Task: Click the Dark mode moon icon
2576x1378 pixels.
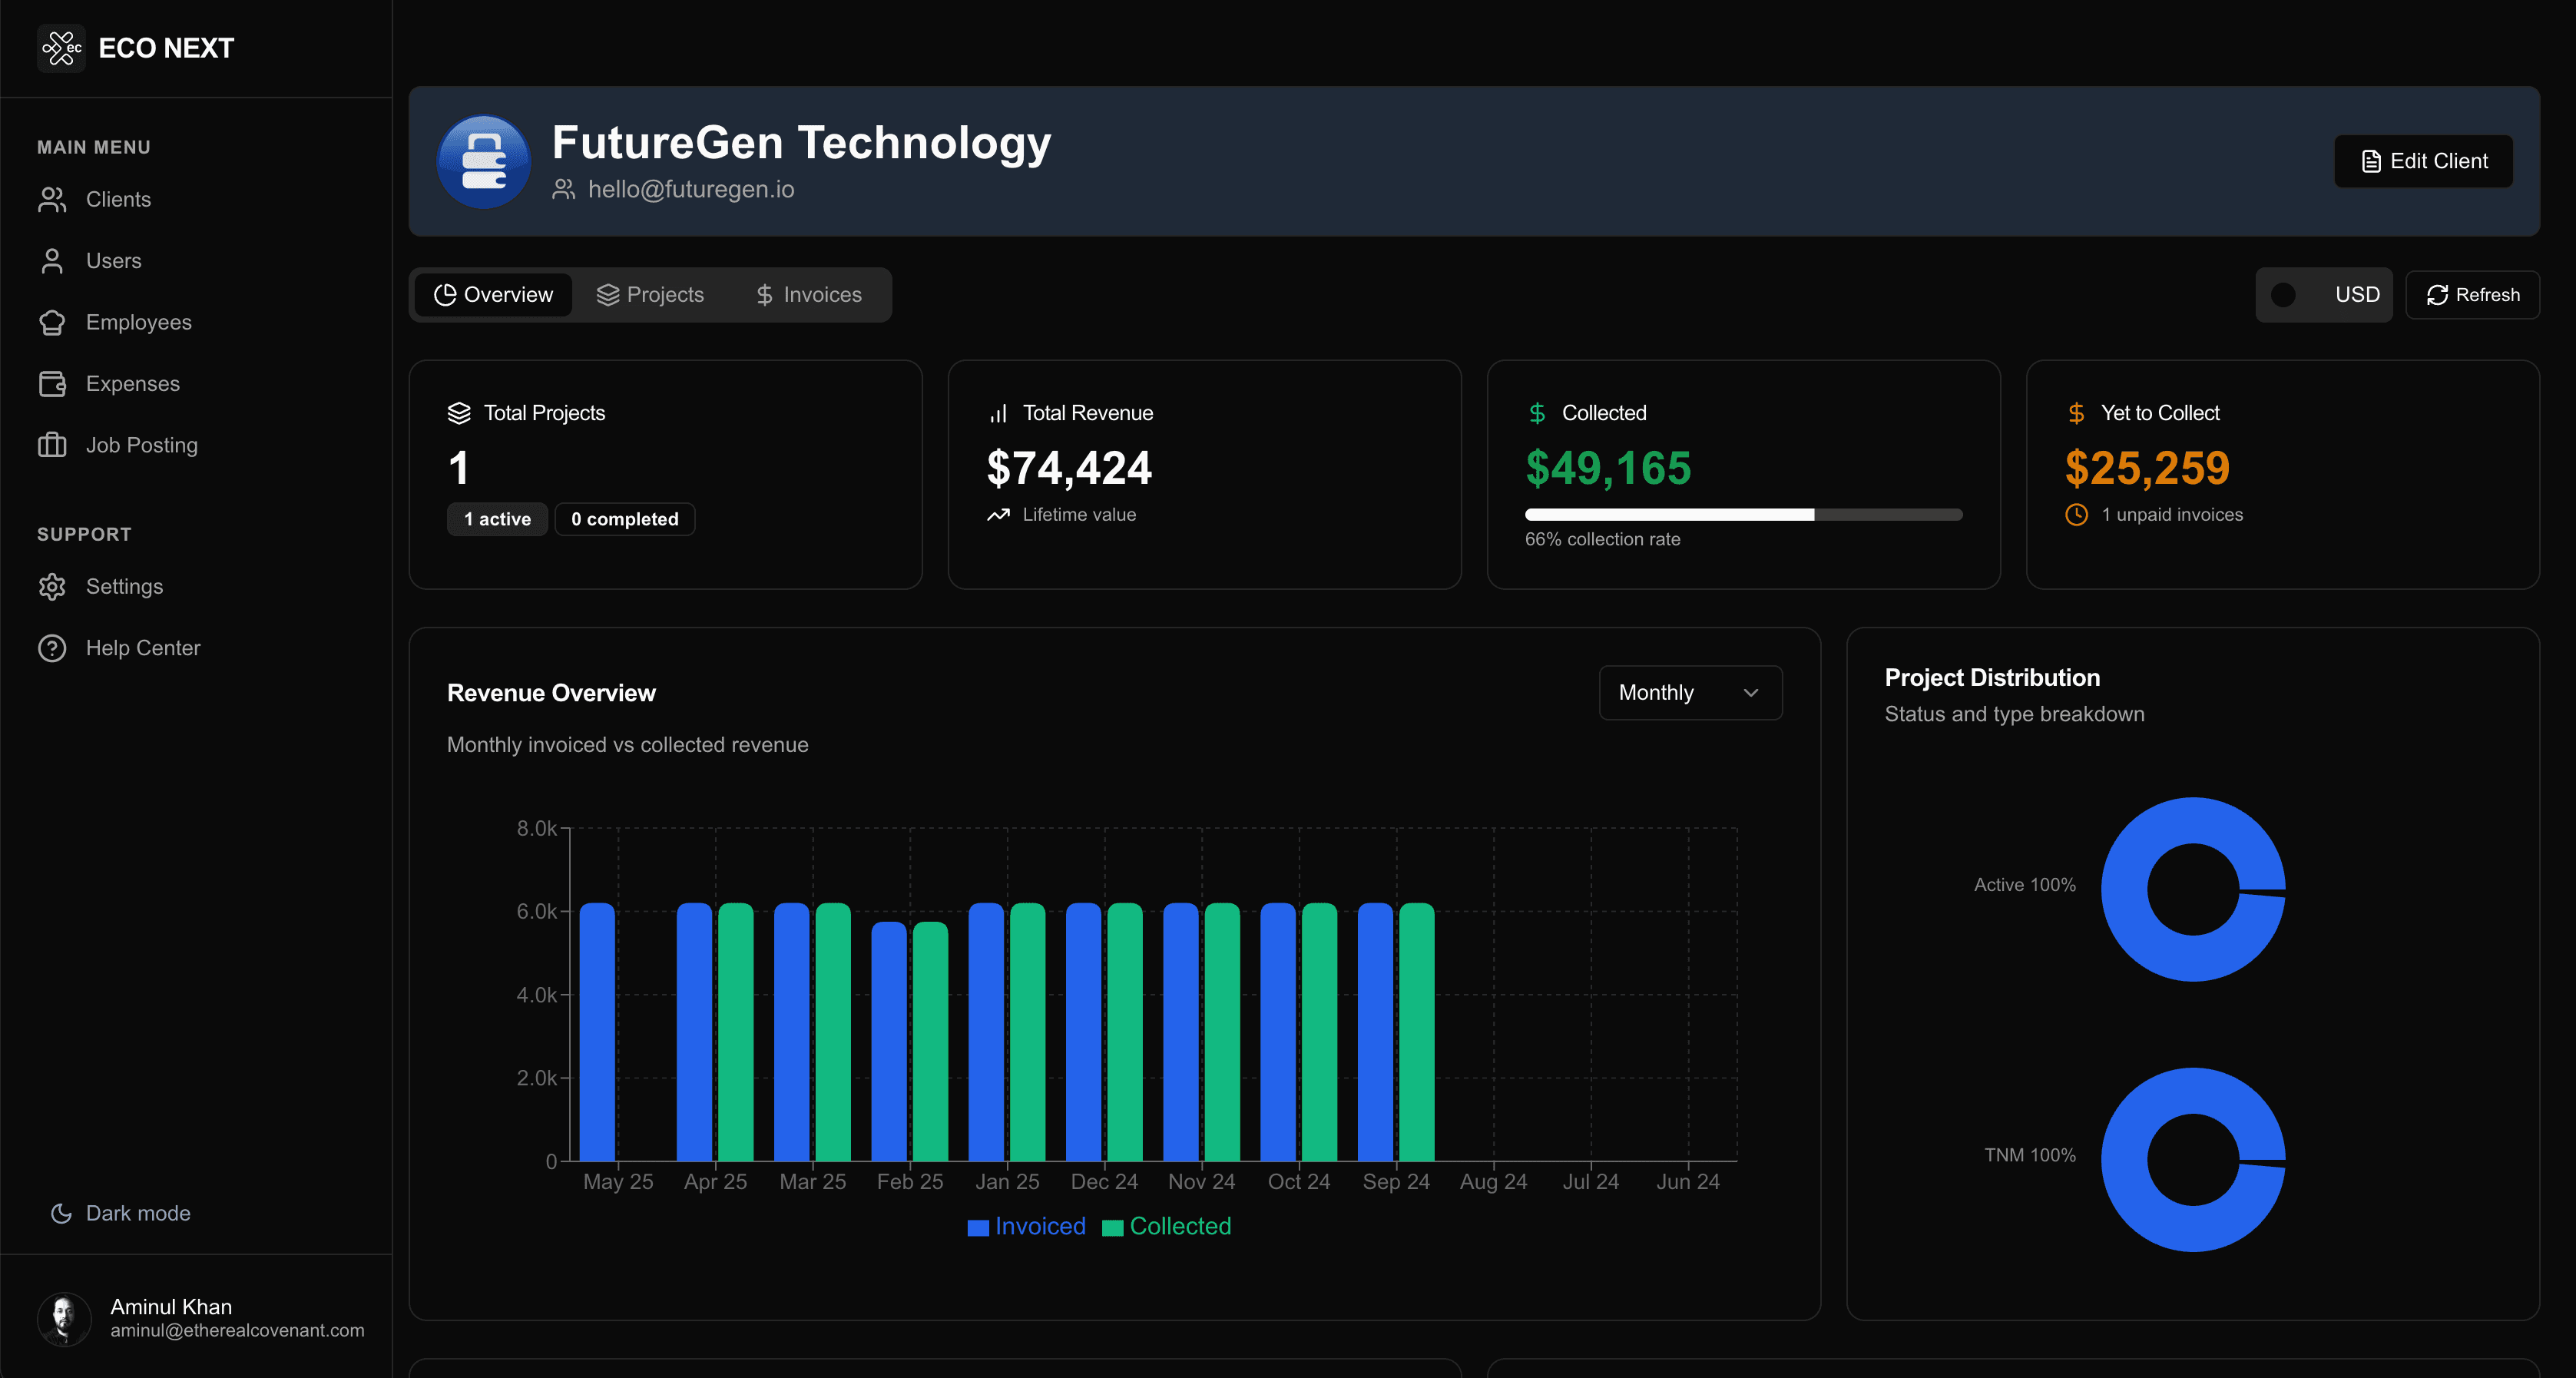Action: pos(61,1213)
